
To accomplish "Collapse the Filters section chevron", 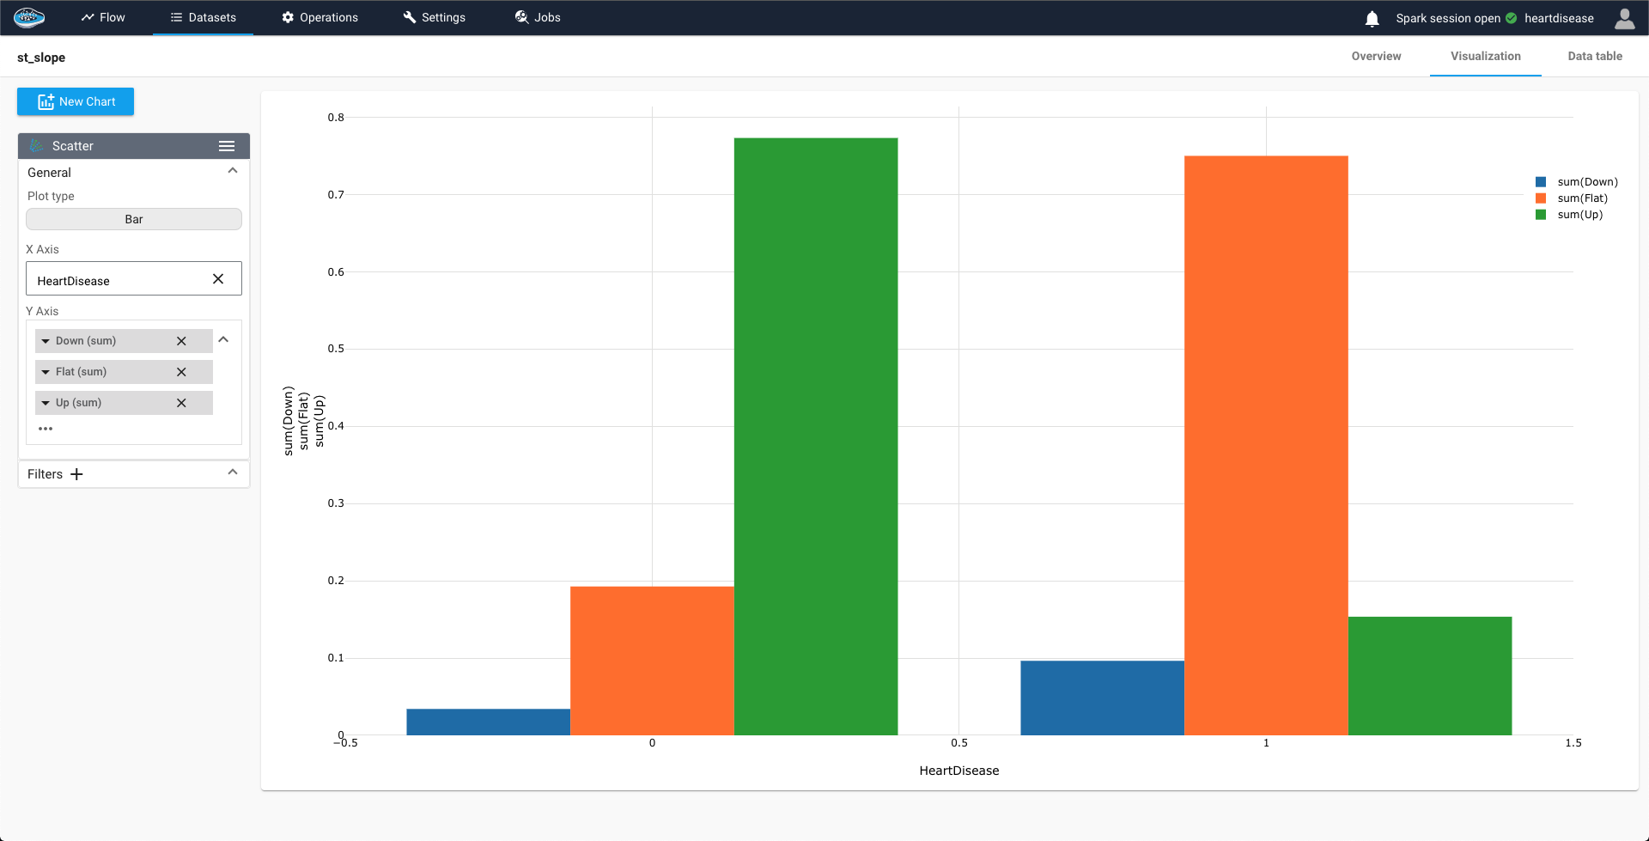I will [x=233, y=472].
